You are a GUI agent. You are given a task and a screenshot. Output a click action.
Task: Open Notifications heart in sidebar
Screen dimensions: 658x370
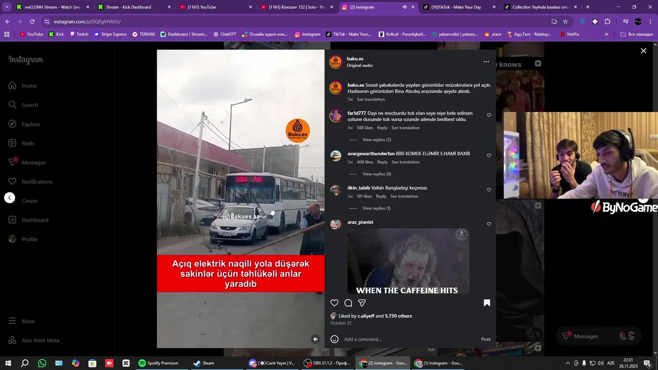[x=30, y=181]
